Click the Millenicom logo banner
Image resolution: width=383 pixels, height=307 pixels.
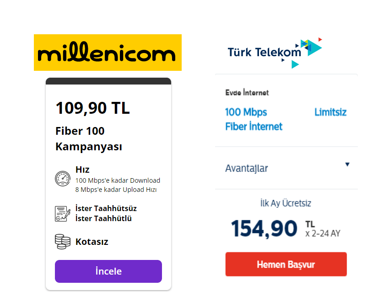tap(108, 53)
